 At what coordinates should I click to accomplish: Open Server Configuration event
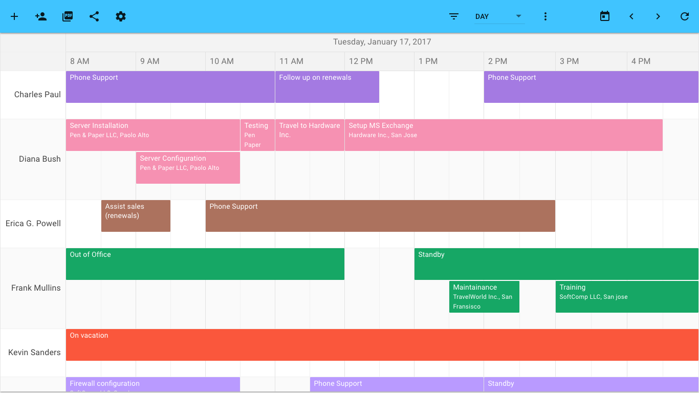point(188,168)
